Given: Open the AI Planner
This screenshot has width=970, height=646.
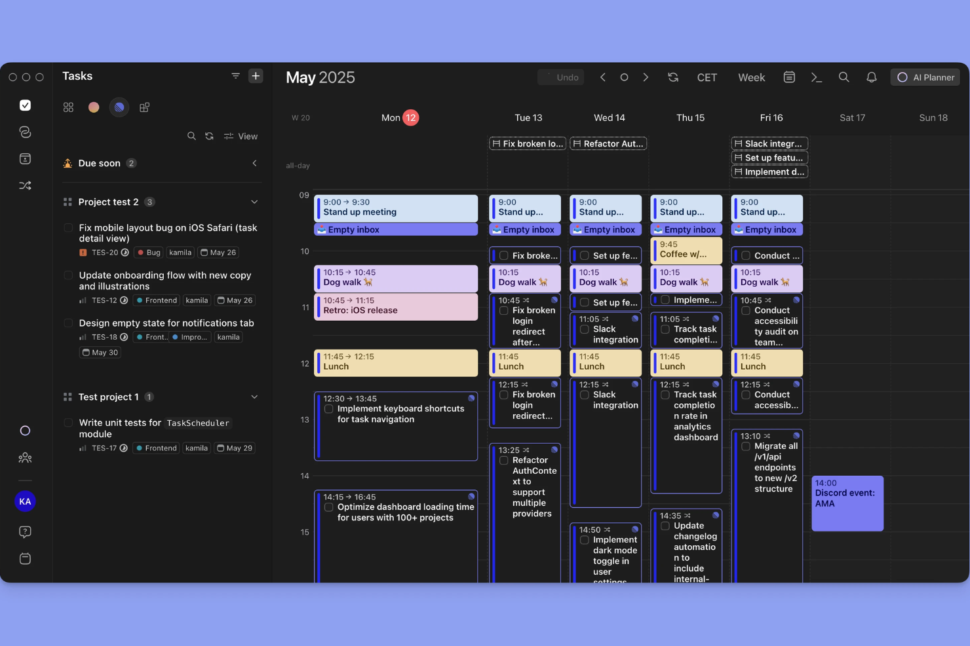Looking at the screenshot, I should 925,77.
